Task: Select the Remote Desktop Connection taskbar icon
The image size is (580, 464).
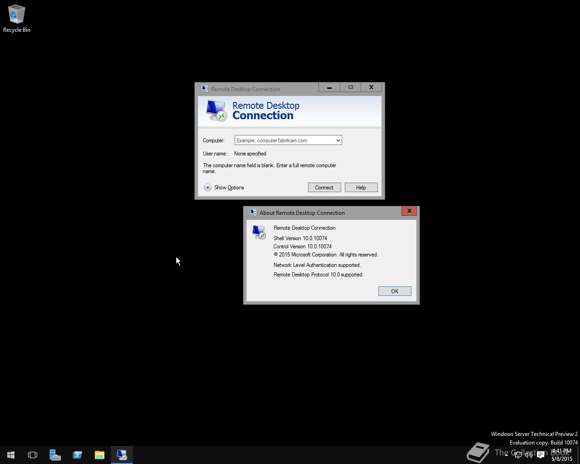Action: (121, 454)
